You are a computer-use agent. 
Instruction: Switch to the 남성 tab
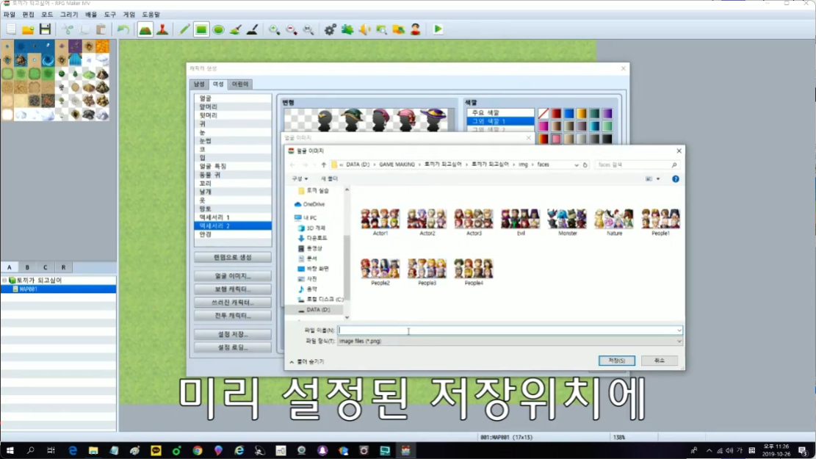tap(199, 84)
